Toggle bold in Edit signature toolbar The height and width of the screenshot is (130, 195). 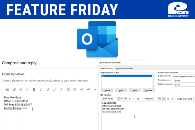pos(129,99)
